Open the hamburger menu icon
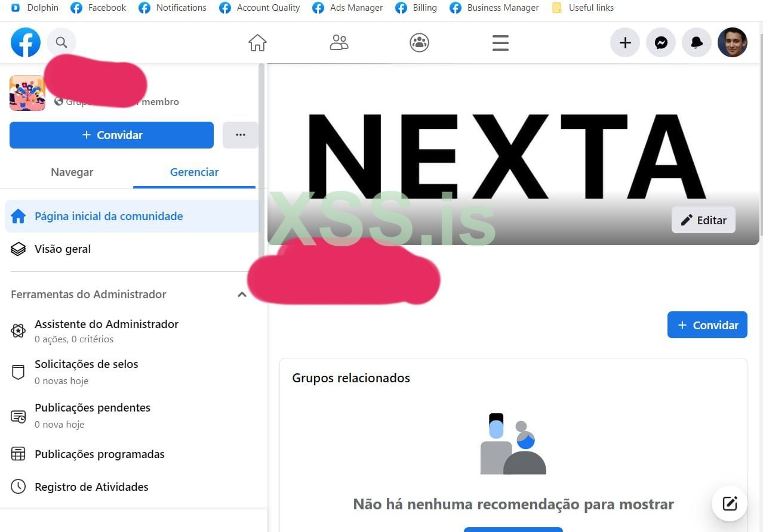The height and width of the screenshot is (532, 763). click(x=500, y=43)
